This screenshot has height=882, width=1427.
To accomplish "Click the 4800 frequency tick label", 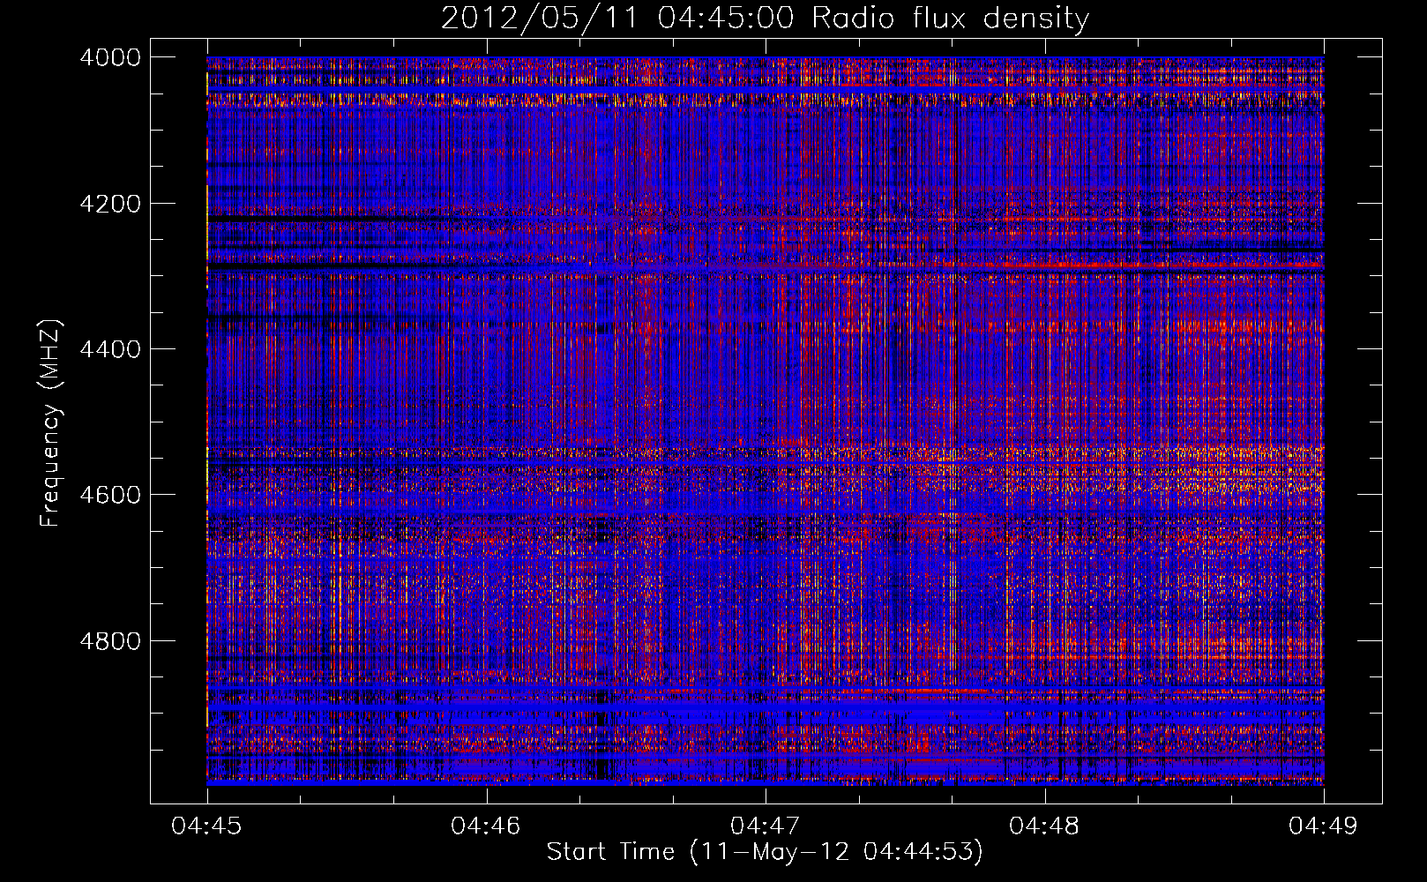I will point(110,641).
